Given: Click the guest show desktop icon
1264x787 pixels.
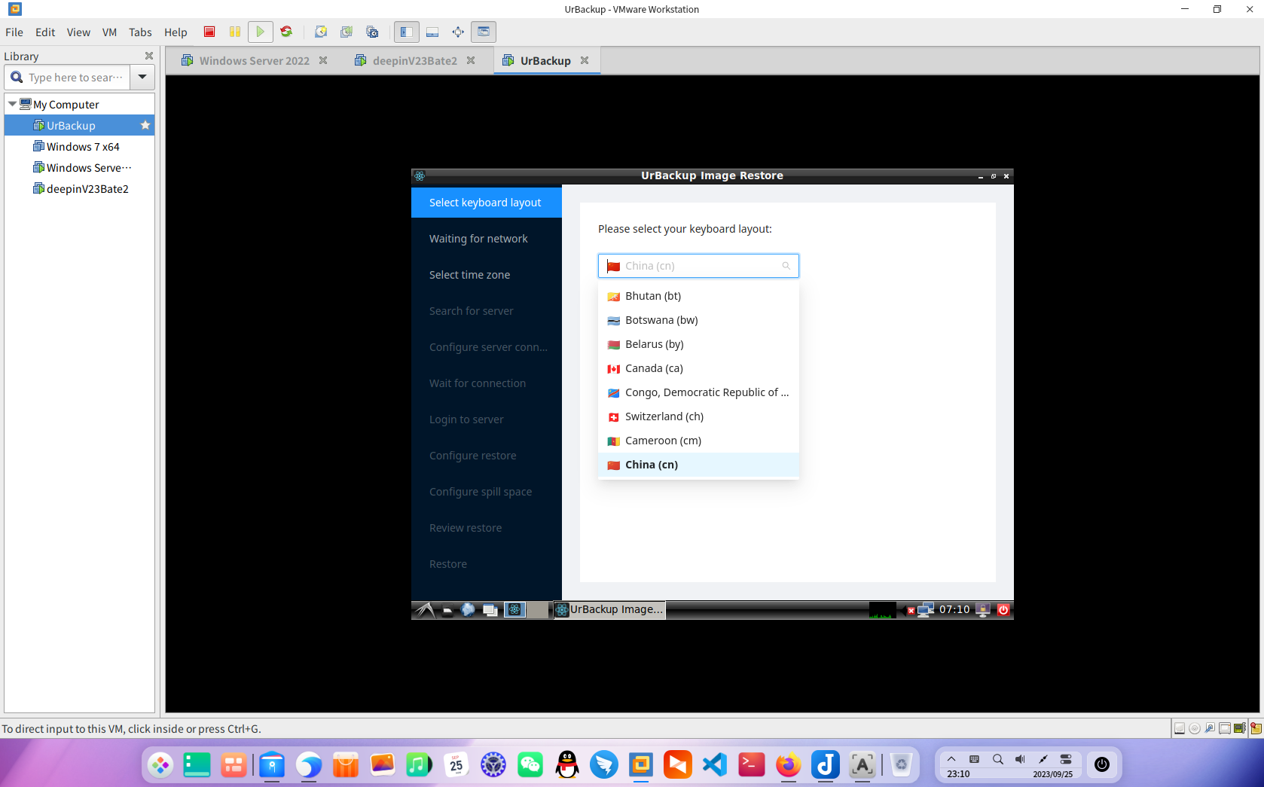Looking at the screenshot, I should (490, 610).
